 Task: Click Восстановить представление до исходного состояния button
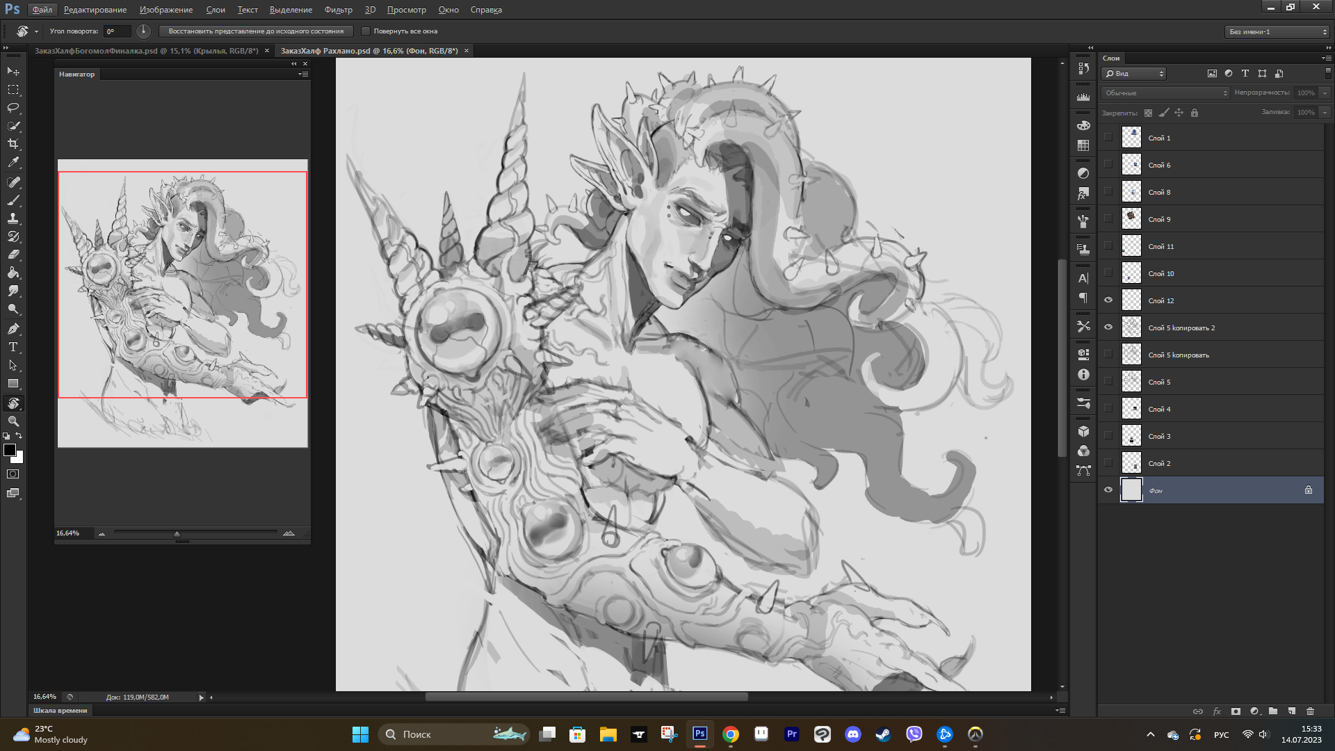click(256, 31)
